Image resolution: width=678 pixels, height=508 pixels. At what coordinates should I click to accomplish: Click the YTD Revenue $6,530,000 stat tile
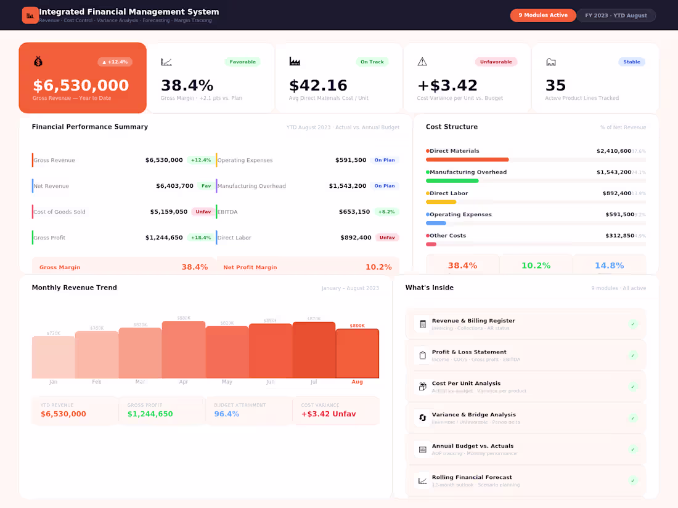point(75,410)
